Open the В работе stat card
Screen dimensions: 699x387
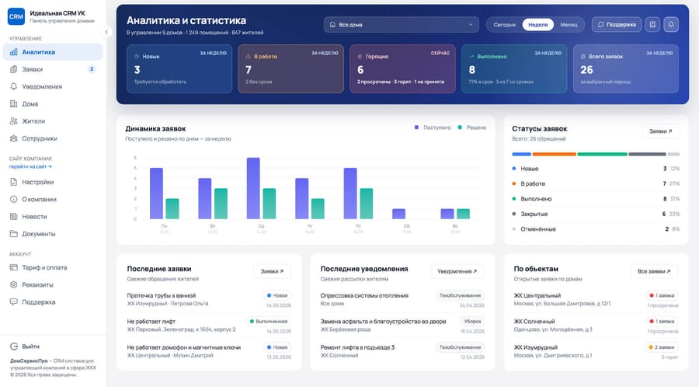point(291,68)
